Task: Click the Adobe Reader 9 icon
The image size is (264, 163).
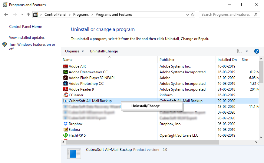Action: pyautogui.click(x=65, y=89)
